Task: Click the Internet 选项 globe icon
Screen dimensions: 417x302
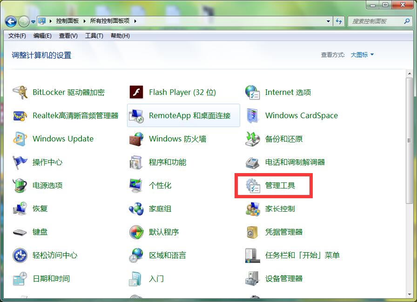Action: [x=252, y=92]
